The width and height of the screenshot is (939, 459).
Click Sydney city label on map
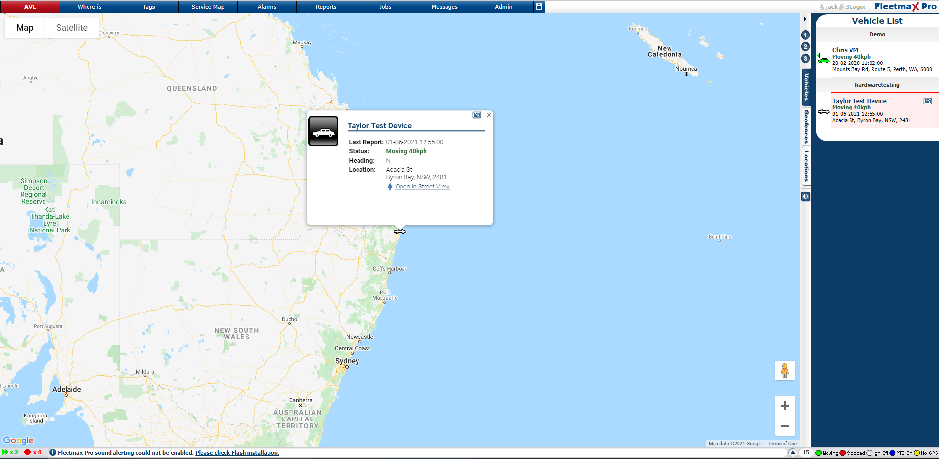coord(347,361)
